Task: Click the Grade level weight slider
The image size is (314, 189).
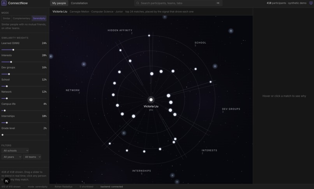Action: (24, 135)
